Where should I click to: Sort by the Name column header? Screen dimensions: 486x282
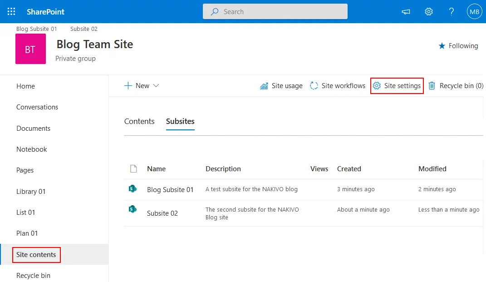156,169
